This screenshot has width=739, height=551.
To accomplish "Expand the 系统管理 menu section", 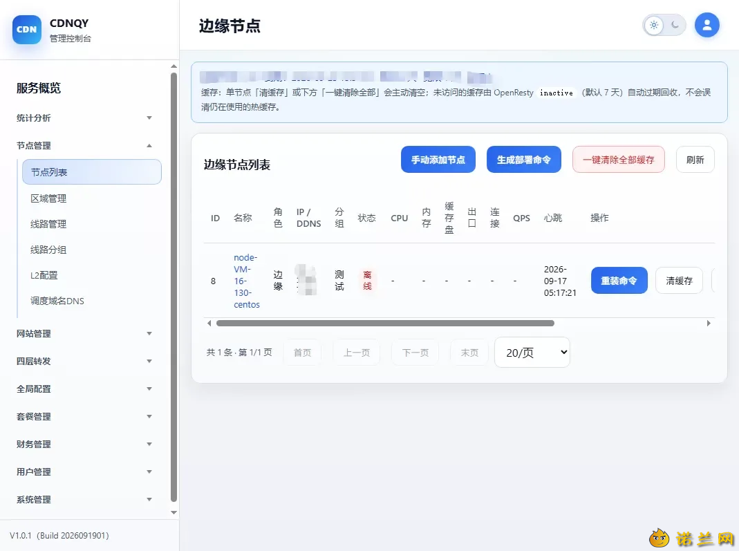I will (x=84, y=500).
